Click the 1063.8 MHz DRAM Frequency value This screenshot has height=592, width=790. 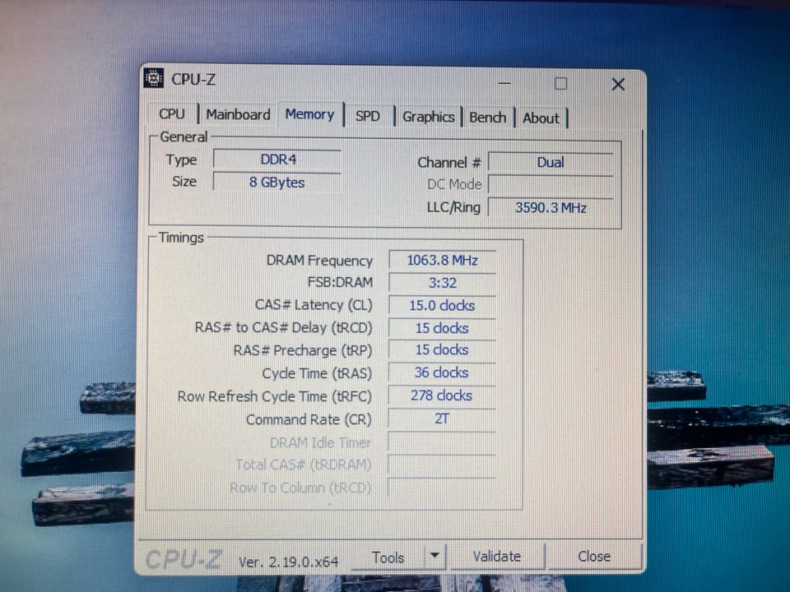tap(442, 261)
